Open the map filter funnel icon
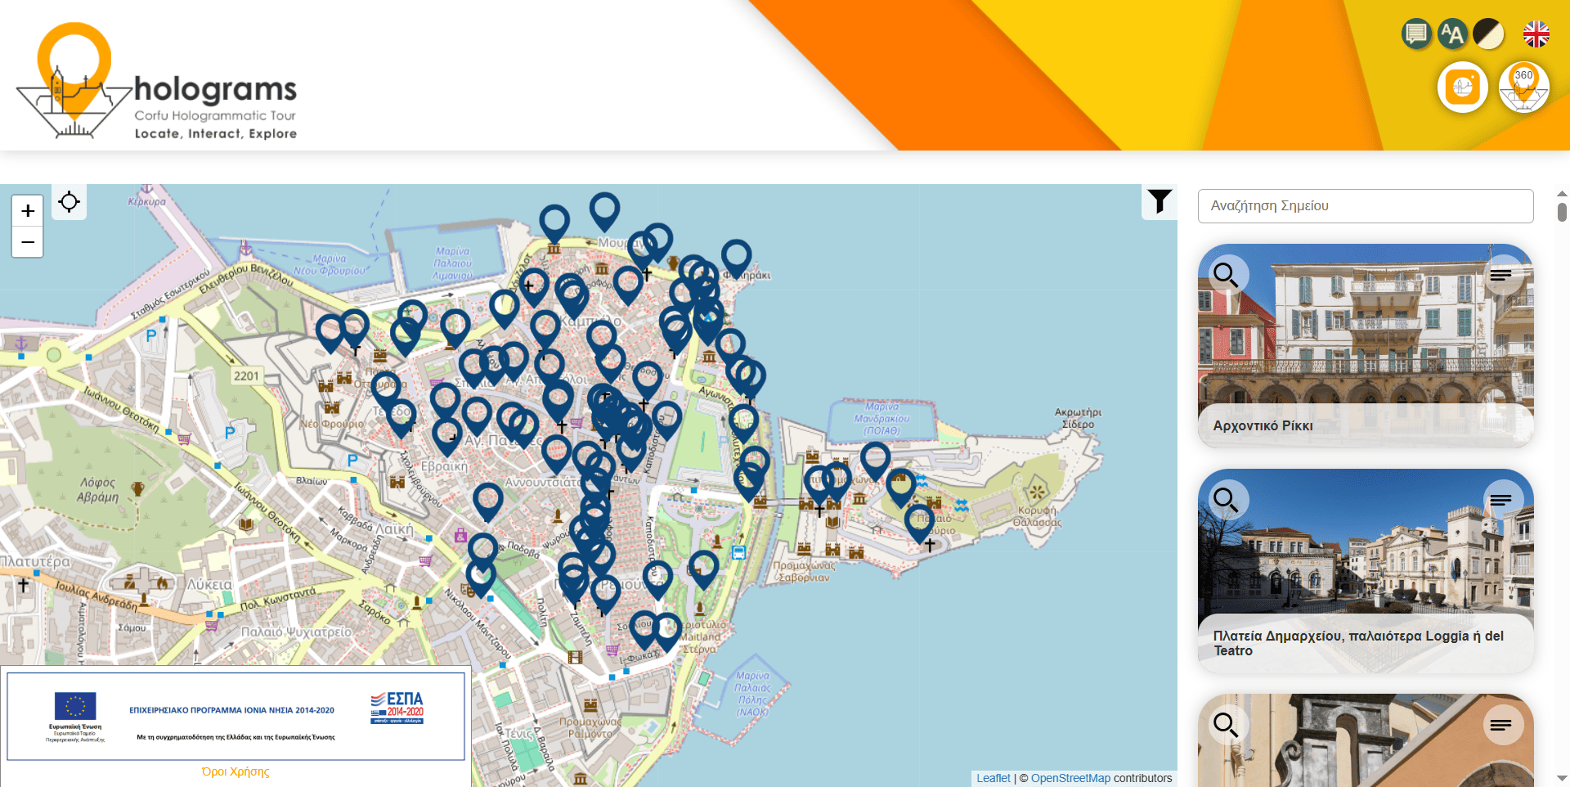Image resolution: width=1570 pixels, height=787 pixels. 1159,201
